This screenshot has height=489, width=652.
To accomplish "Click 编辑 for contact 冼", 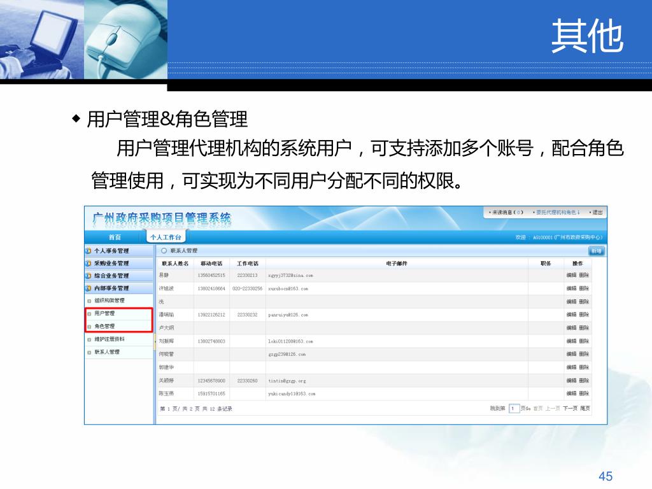I will (571, 301).
